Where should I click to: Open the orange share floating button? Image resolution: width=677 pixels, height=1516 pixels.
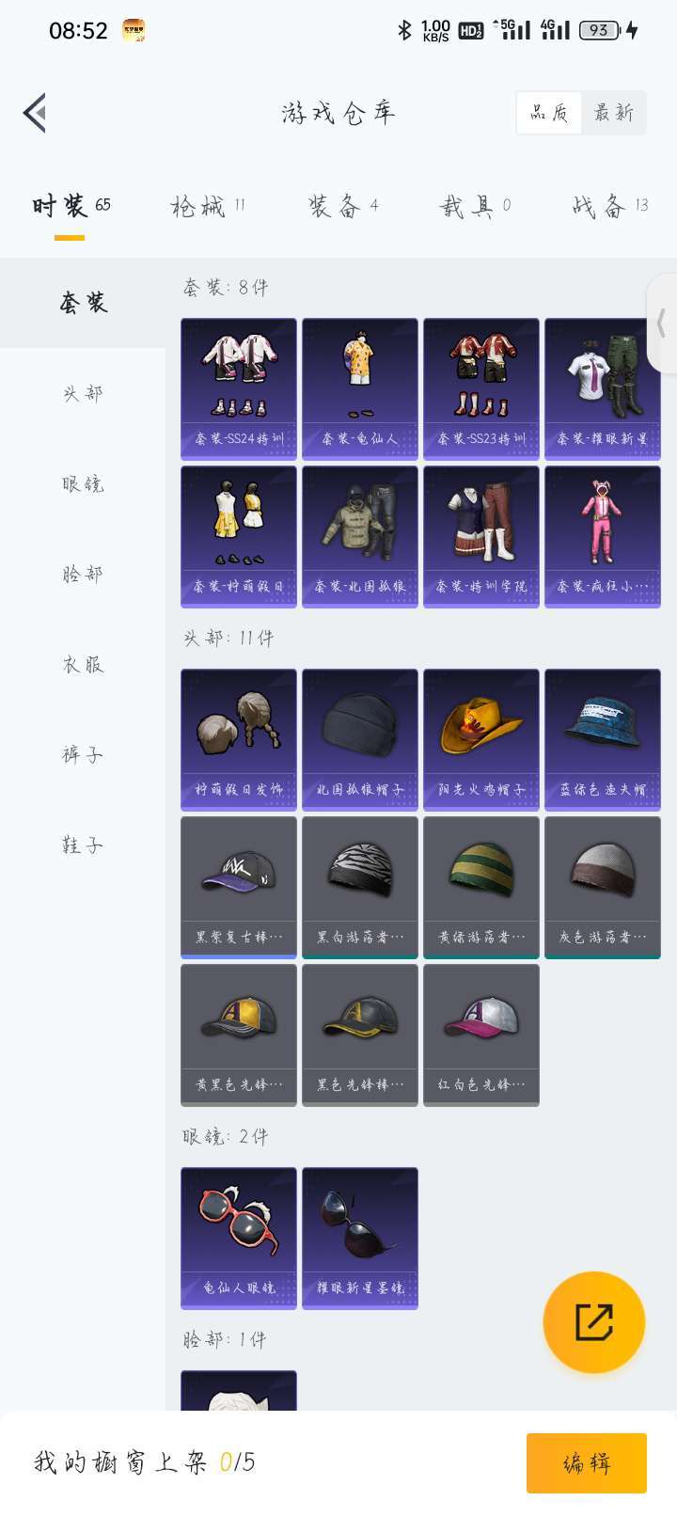(x=594, y=1322)
